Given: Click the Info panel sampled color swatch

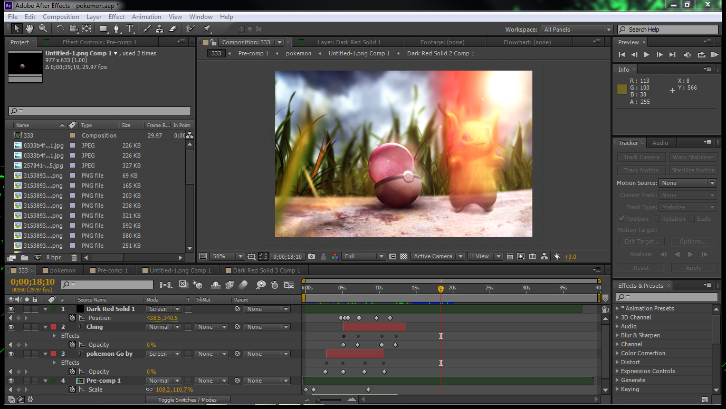Looking at the screenshot, I should click(x=622, y=90).
